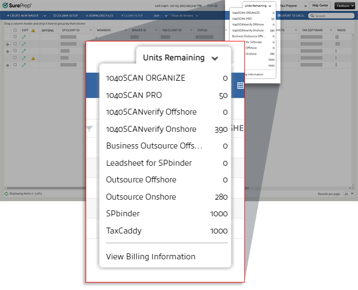358x290 pixels.
Task: Click the grid's vertical scrollbar up arrow
Action: pos(354,36)
